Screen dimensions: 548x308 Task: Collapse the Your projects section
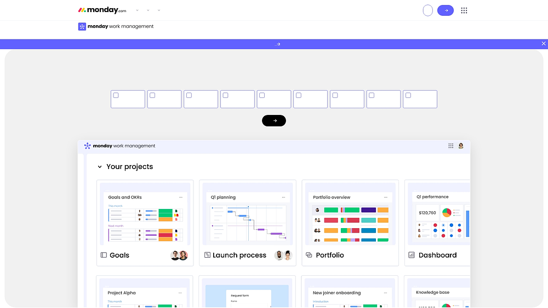[x=100, y=167]
